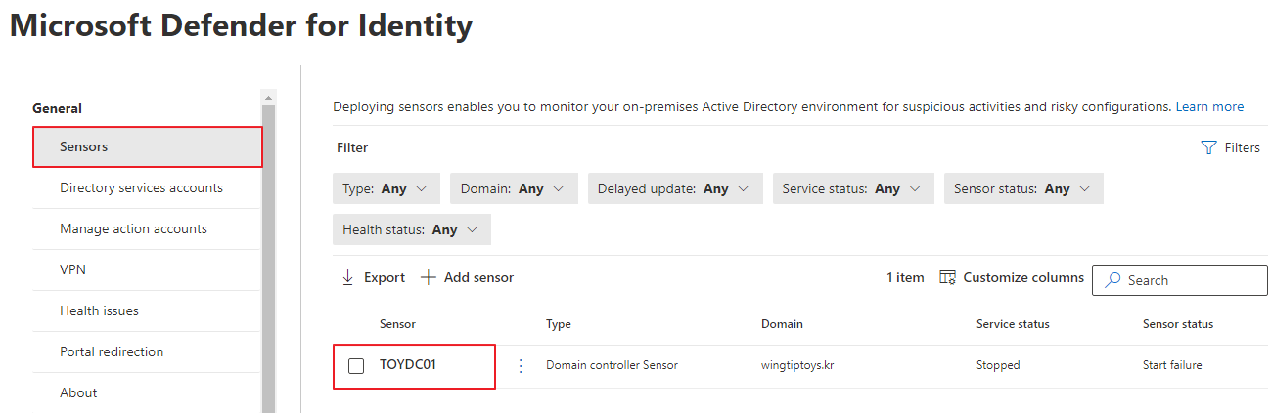Click the Add sensor plus icon
This screenshot has height=413, width=1271.
point(428,277)
